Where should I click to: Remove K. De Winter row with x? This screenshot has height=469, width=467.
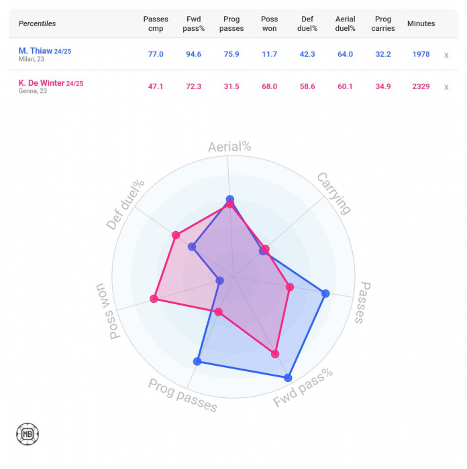tap(446, 87)
